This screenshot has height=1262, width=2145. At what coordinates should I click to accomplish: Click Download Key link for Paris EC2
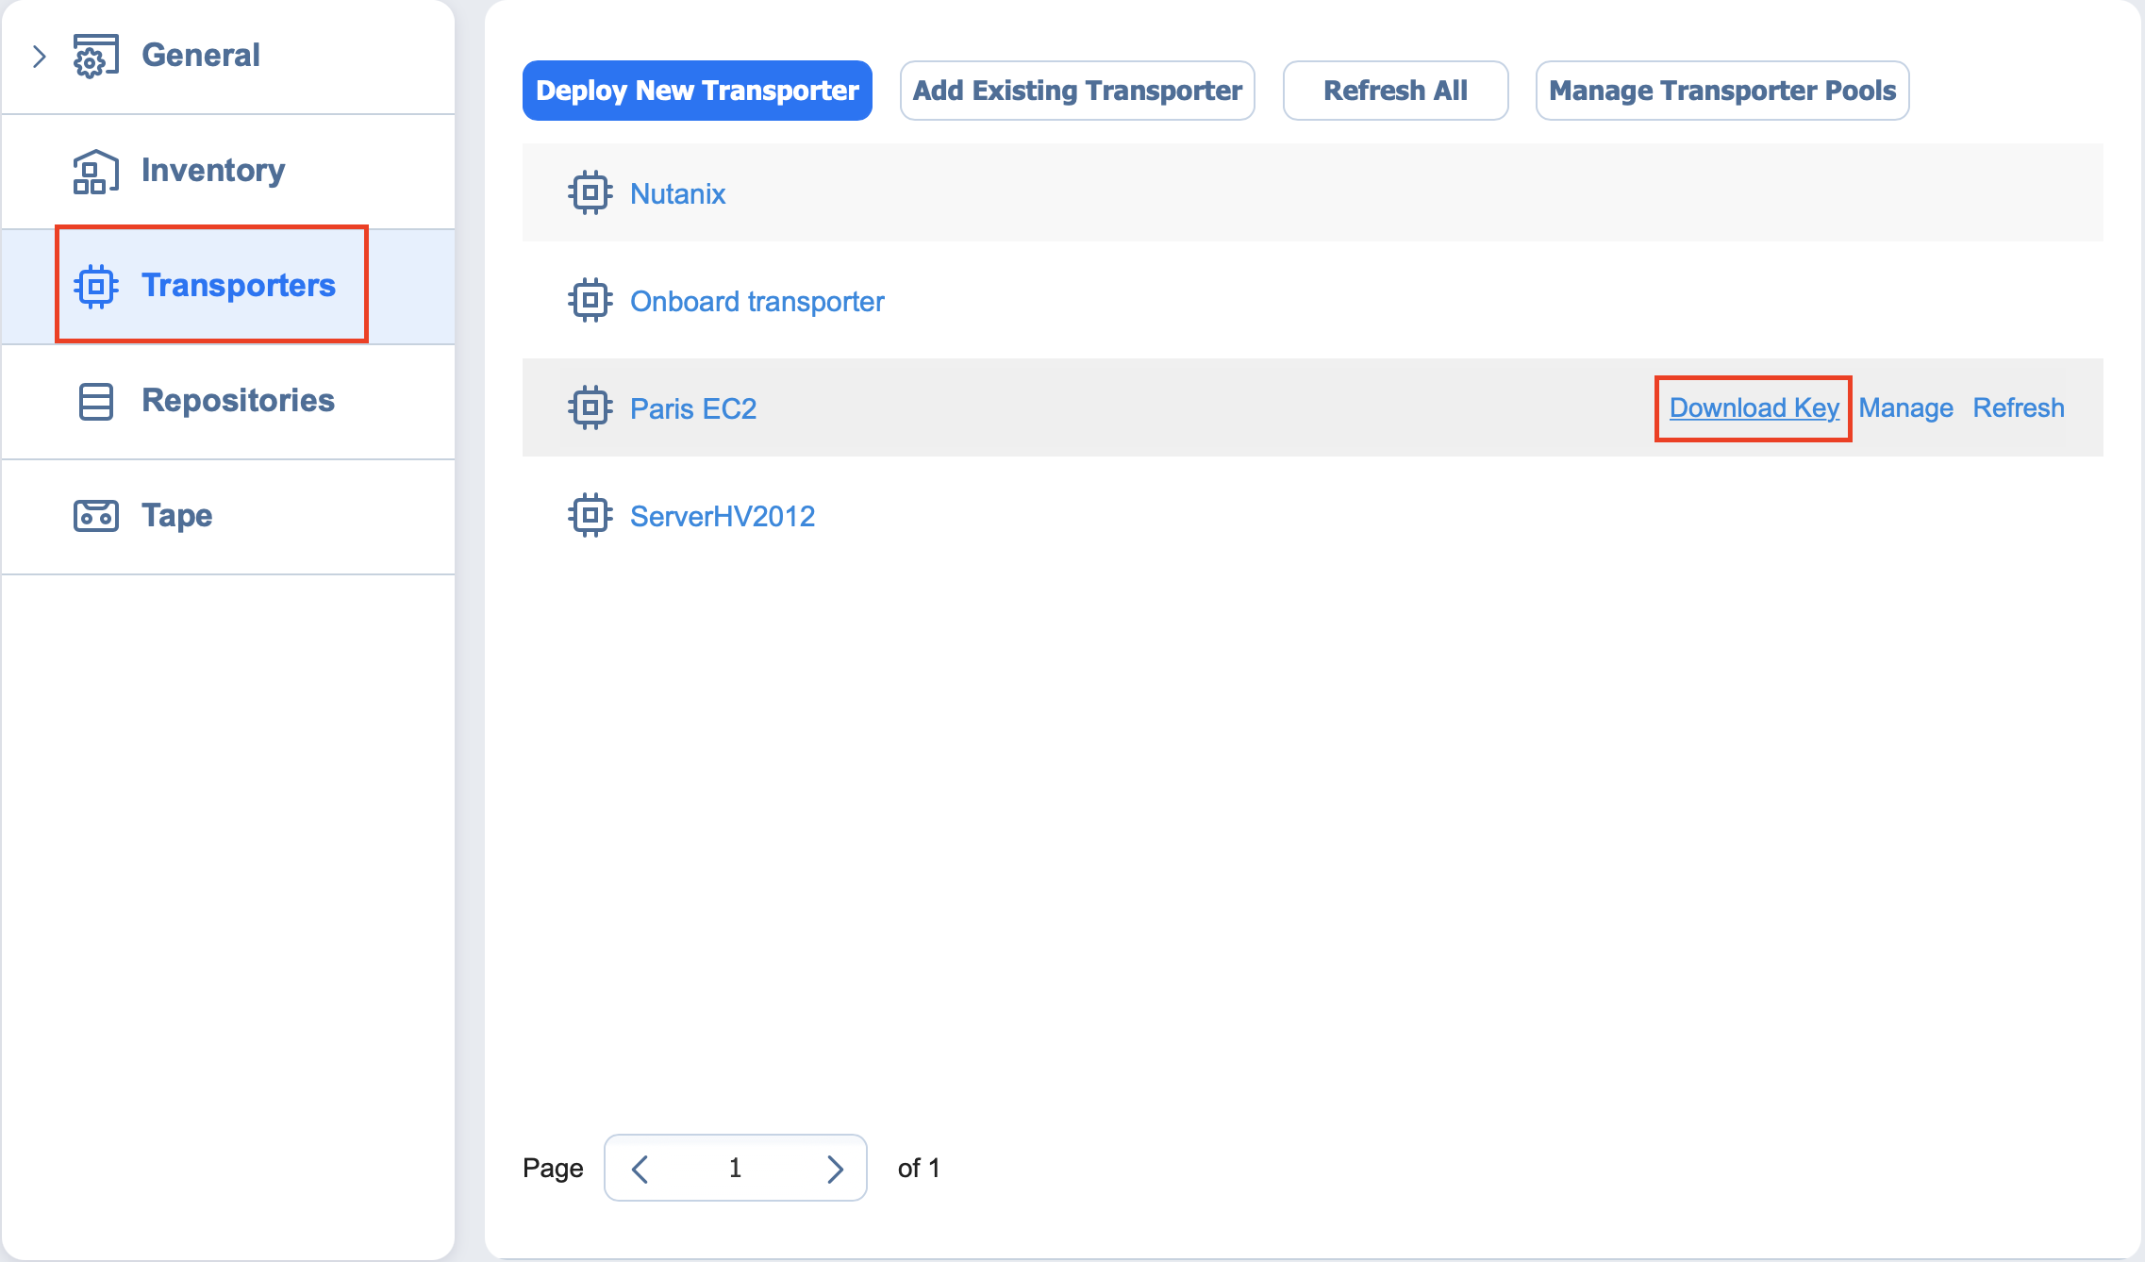click(x=1754, y=407)
